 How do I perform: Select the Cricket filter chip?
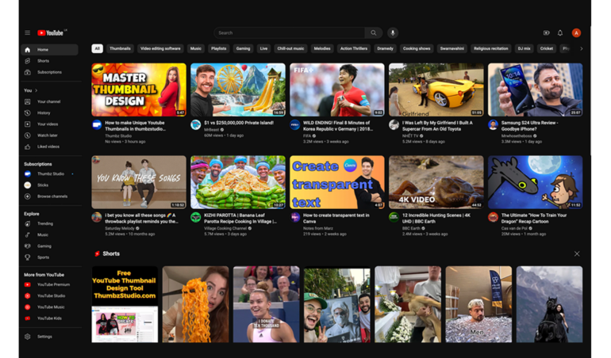(x=546, y=48)
